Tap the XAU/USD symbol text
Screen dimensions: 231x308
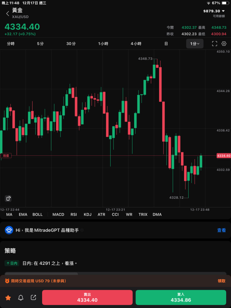[20, 17]
